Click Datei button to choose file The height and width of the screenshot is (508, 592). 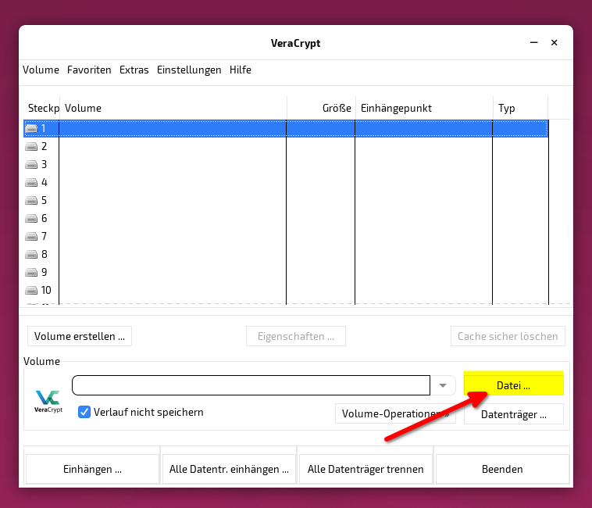tap(513, 385)
